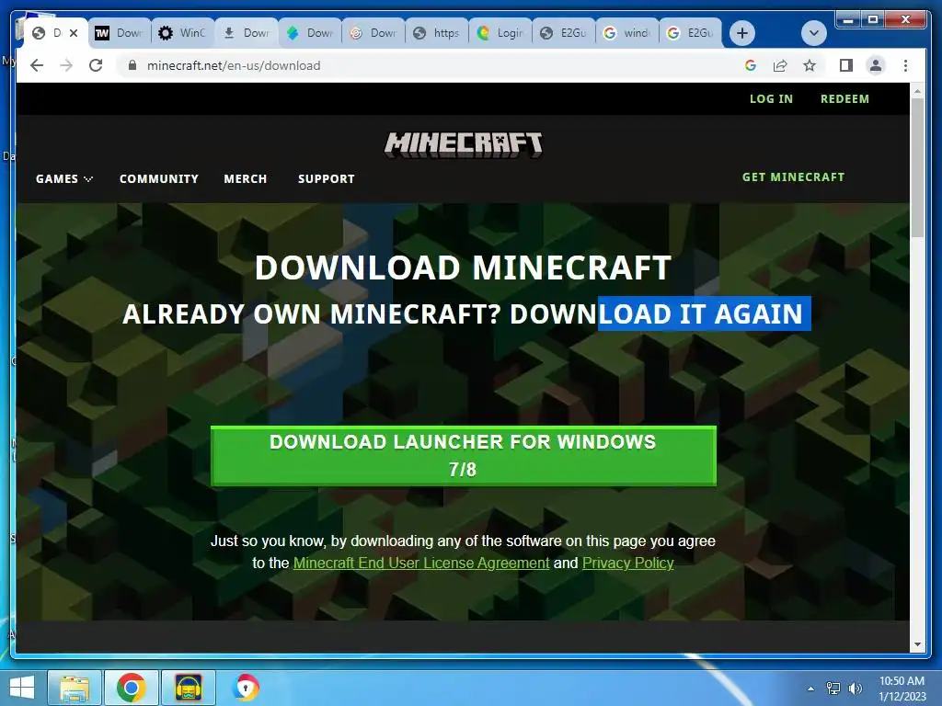Click Download Launcher for Windows 7/8 button
Image resolution: width=942 pixels, height=706 pixels.
464,456
